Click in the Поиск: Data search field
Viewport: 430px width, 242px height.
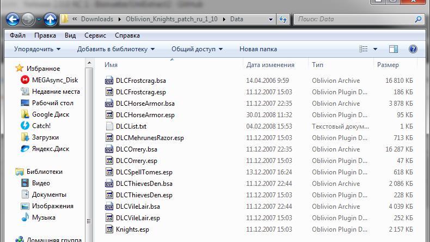[354, 19]
